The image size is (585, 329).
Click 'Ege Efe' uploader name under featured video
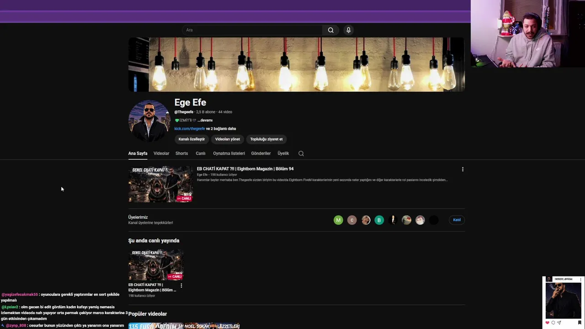coord(202,175)
